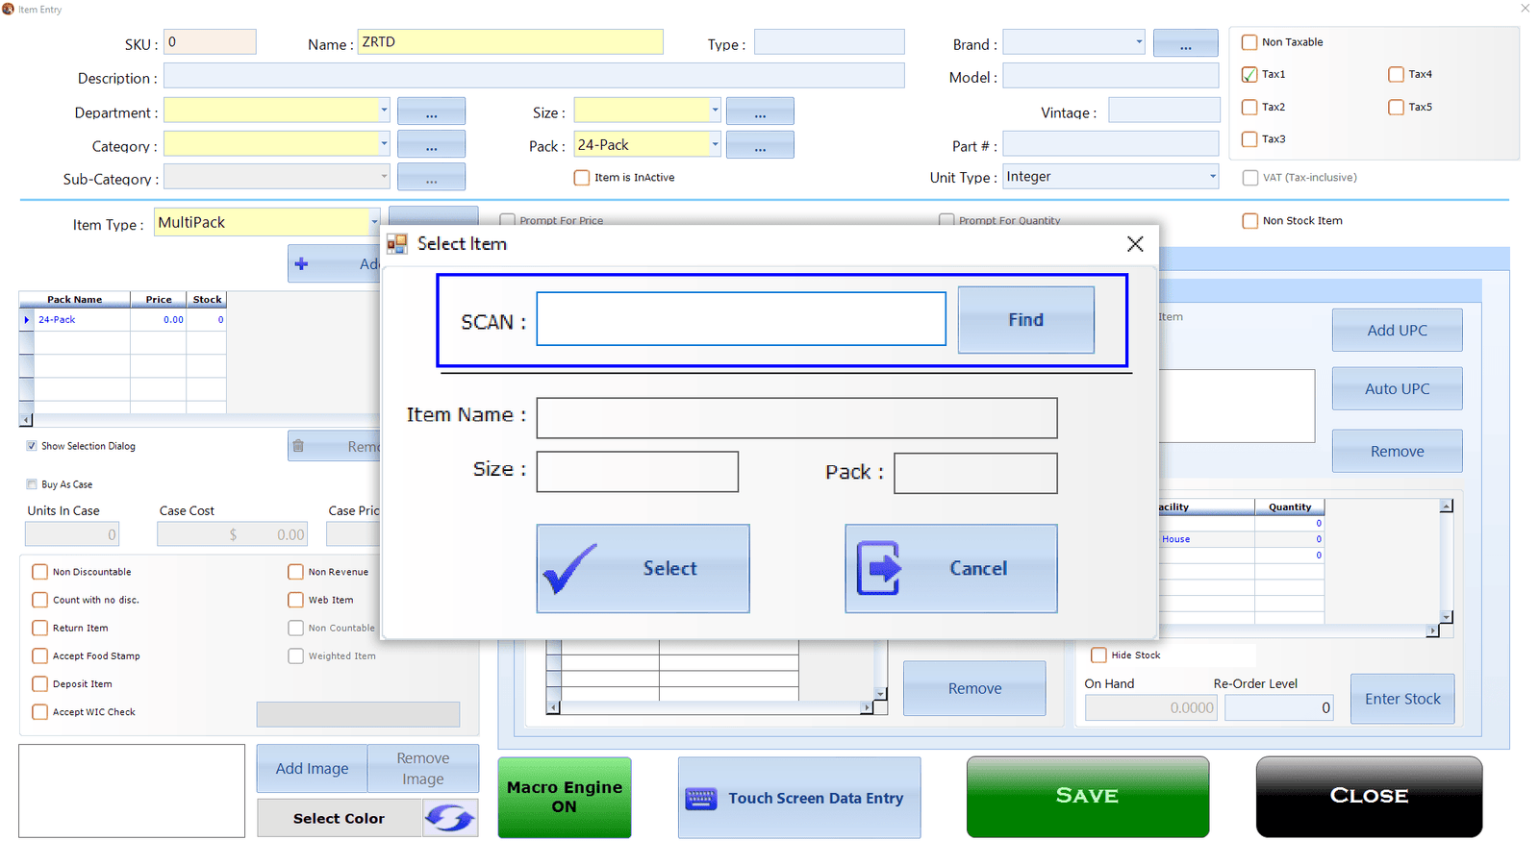Toggle VAT (Tax-inclusive) checkbox
Viewport: 1539px width, 865px height.
(x=1250, y=178)
